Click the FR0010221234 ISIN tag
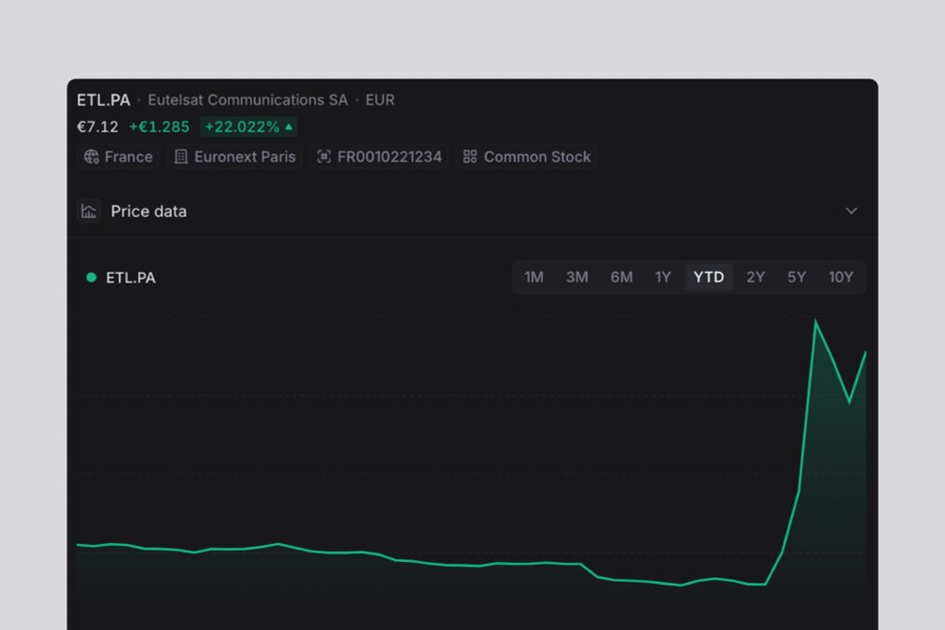Screen dimensions: 945x630 pos(380,157)
